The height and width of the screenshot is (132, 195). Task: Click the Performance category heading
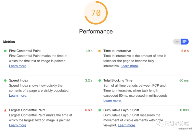coord(96,31)
